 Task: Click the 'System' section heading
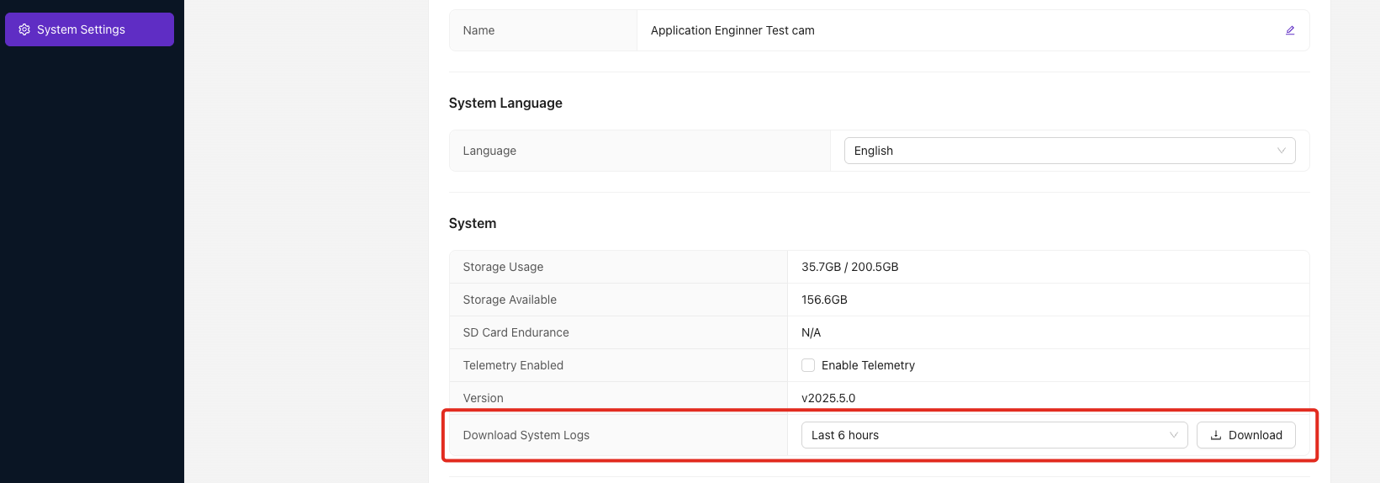point(473,223)
